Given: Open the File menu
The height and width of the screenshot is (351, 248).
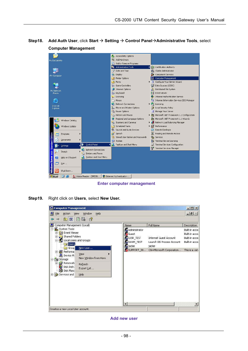Looking at the screenshot, I should coord(57,214).
